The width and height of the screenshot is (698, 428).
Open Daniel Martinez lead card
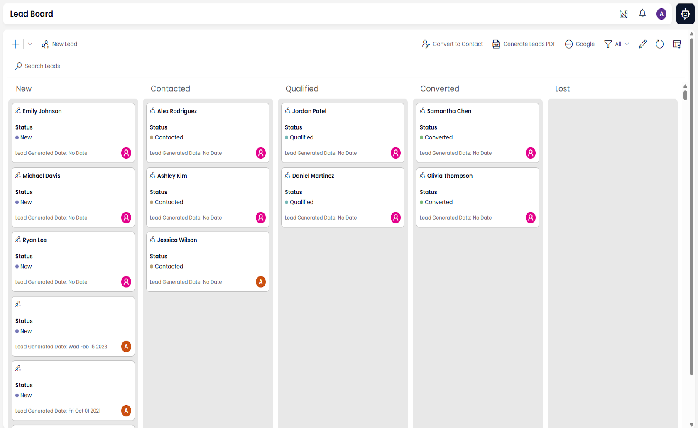click(343, 197)
